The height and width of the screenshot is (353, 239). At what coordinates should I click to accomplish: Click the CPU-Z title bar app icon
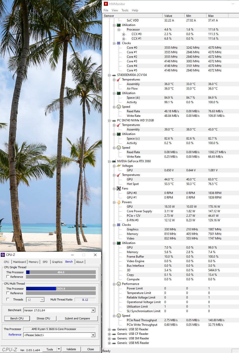[x=3, y=255]
